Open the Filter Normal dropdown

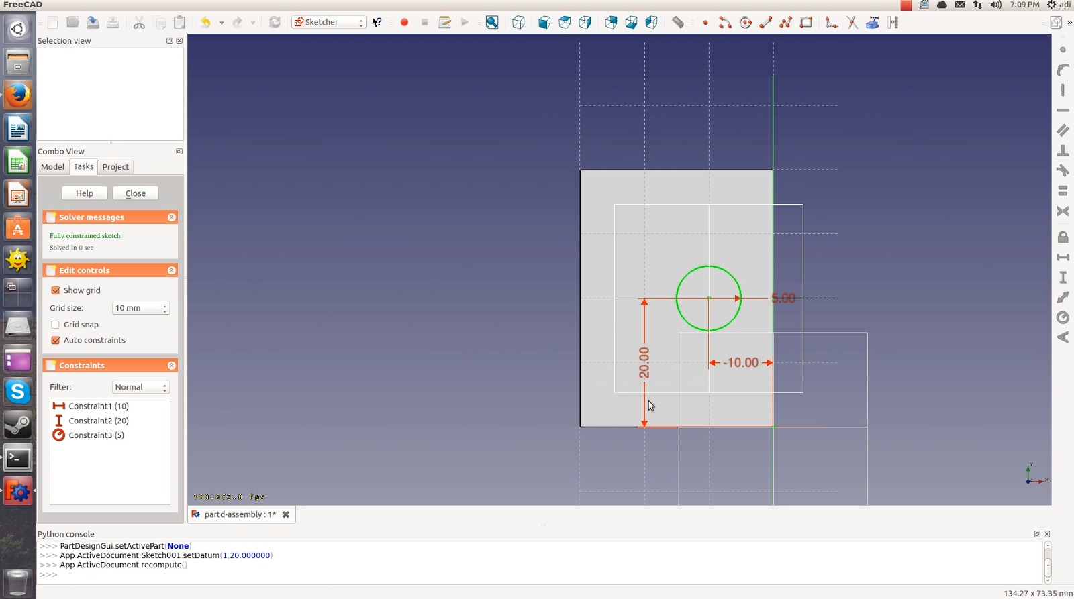(x=141, y=387)
